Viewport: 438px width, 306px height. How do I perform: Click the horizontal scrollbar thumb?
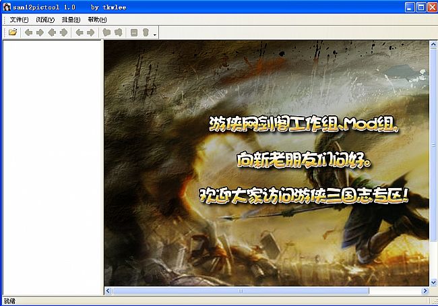coord(241,291)
